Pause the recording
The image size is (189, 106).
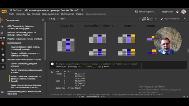tap(3, 55)
